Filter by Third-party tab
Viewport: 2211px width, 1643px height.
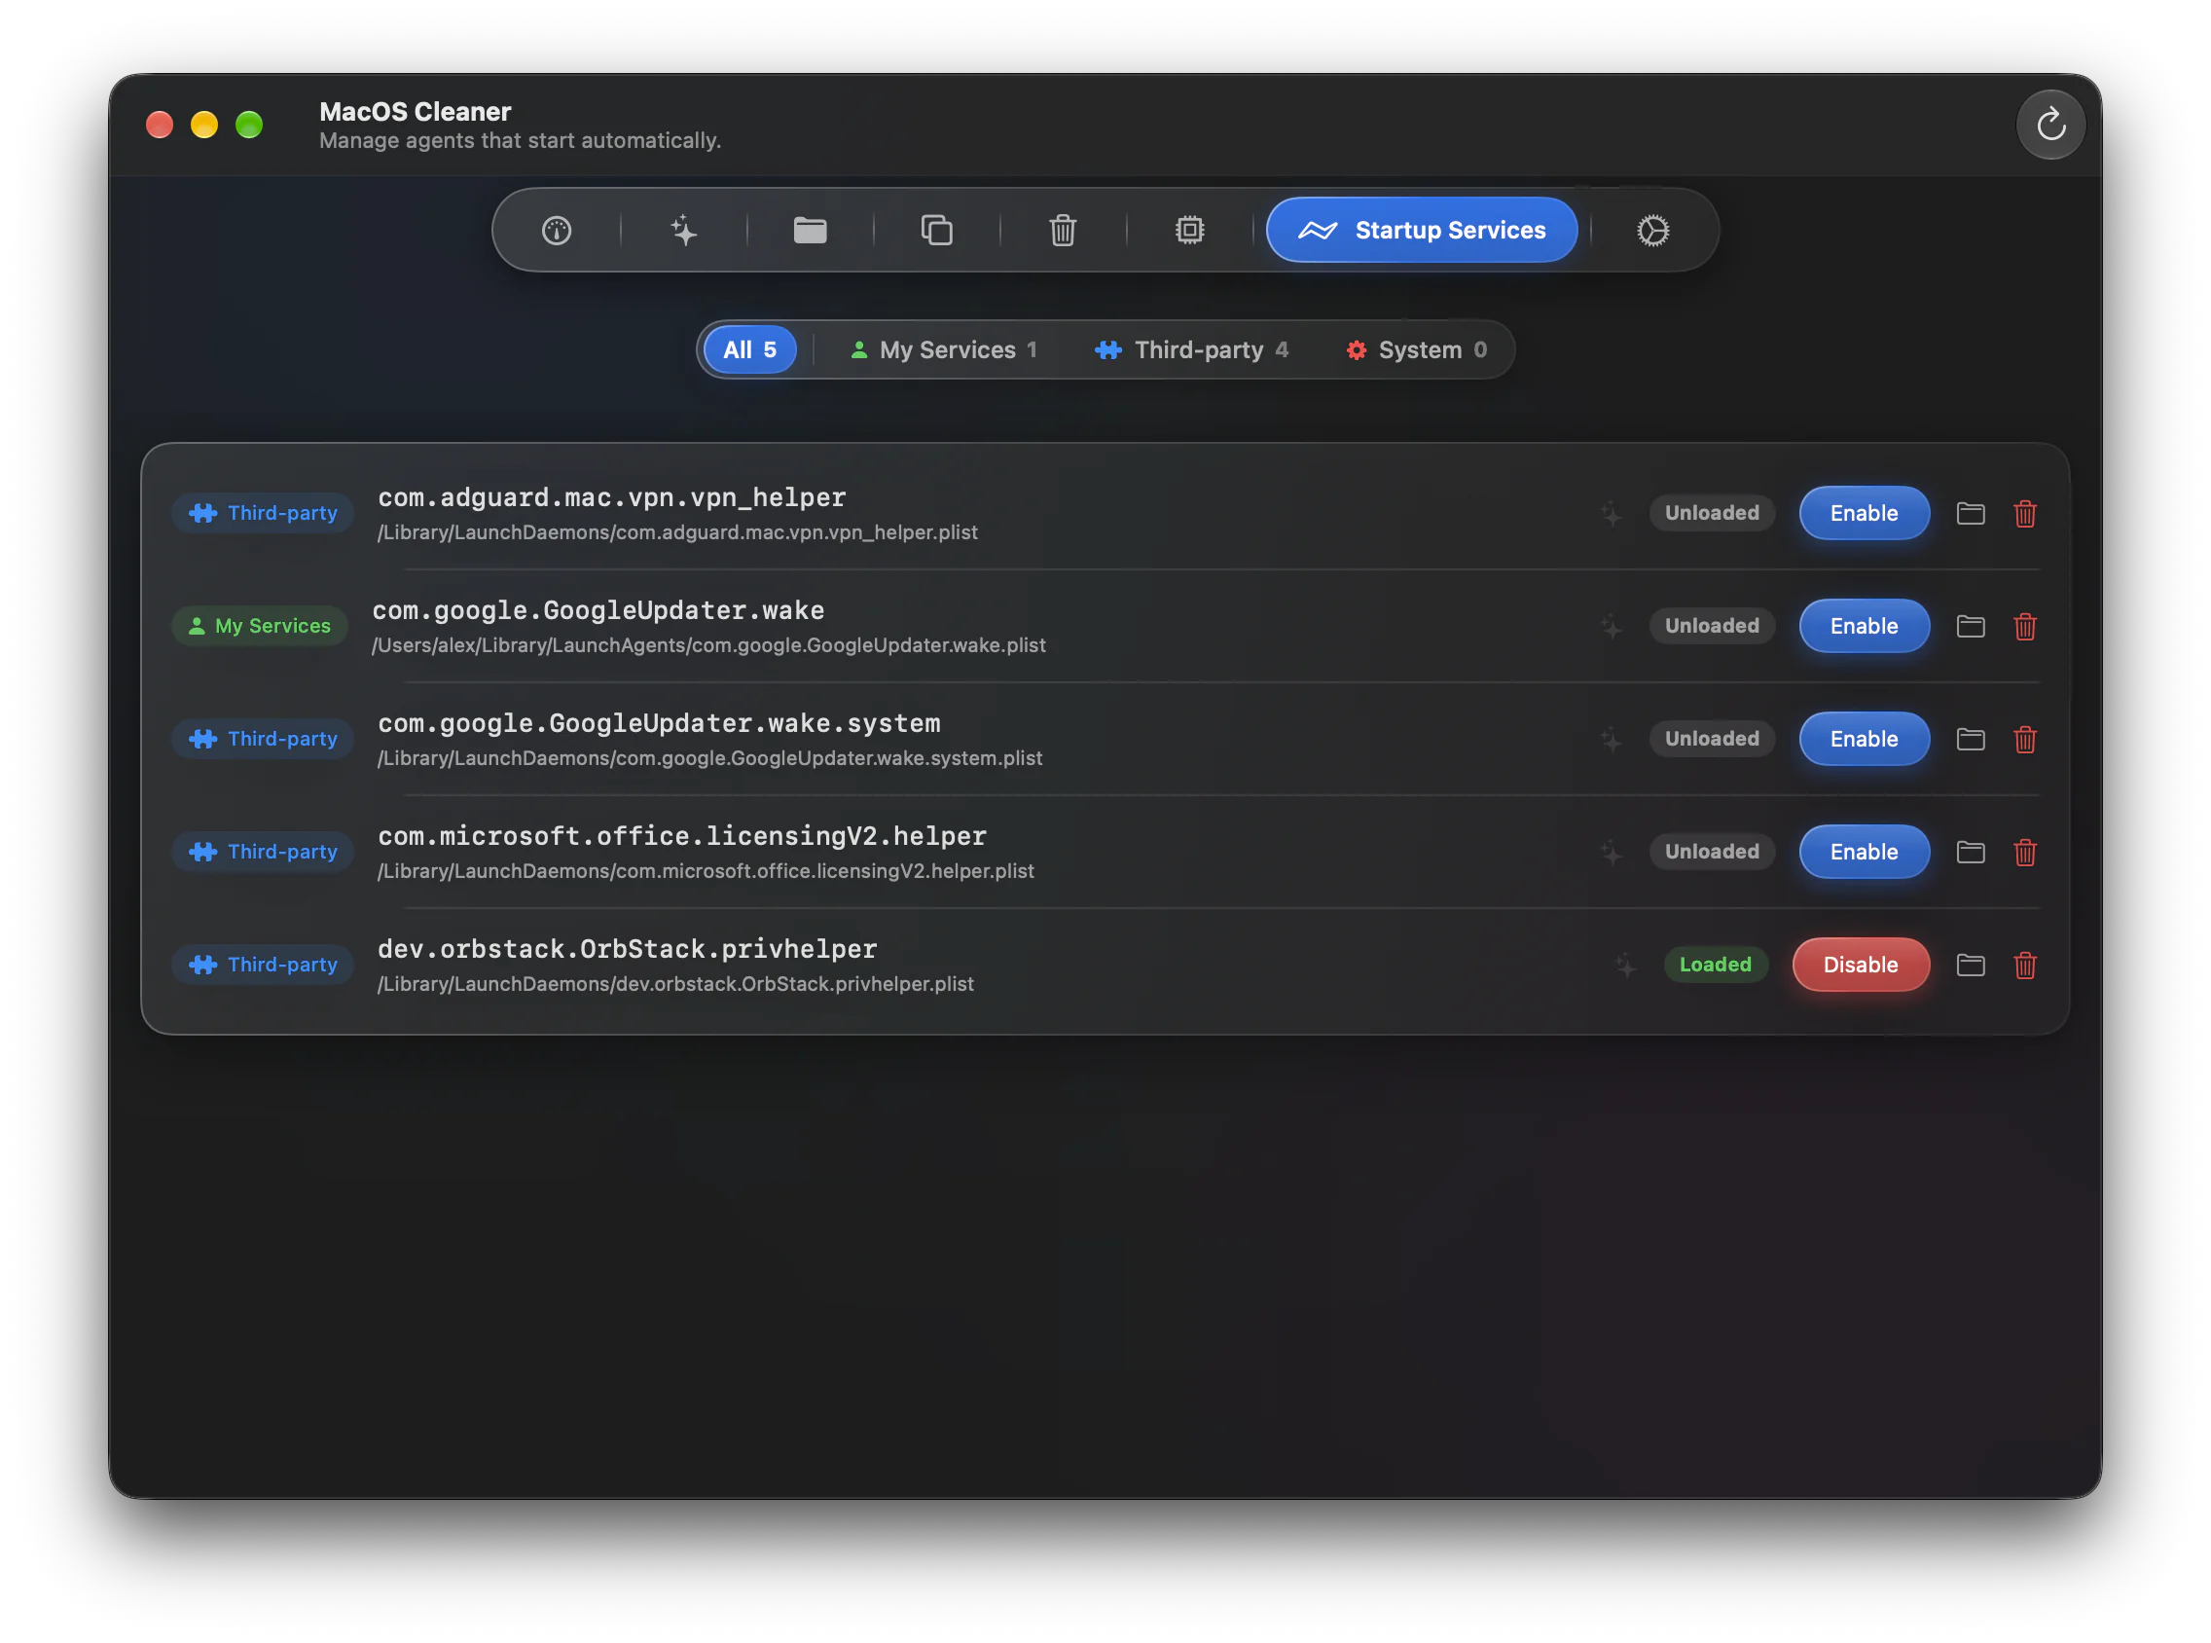1191,349
